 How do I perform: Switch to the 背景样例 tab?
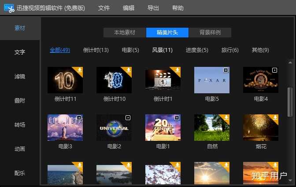[210, 33]
